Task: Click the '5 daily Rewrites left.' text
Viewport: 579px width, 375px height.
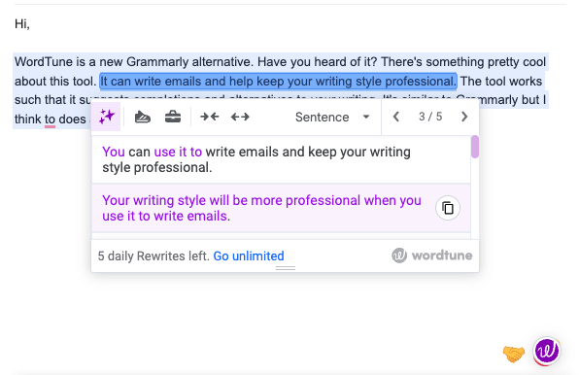Action: pos(153,256)
